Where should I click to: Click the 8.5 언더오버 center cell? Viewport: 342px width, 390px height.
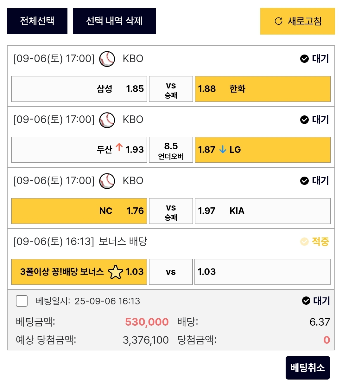pos(171,150)
